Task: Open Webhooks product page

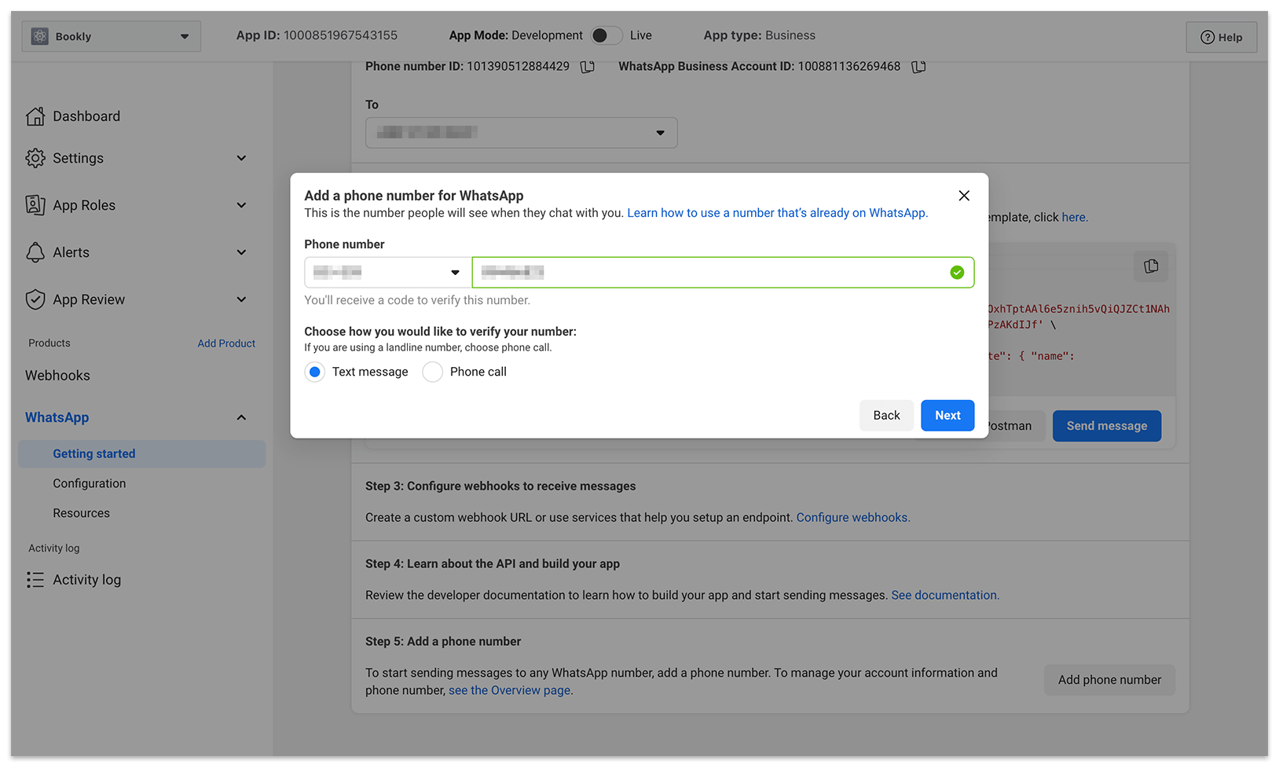Action: point(57,376)
